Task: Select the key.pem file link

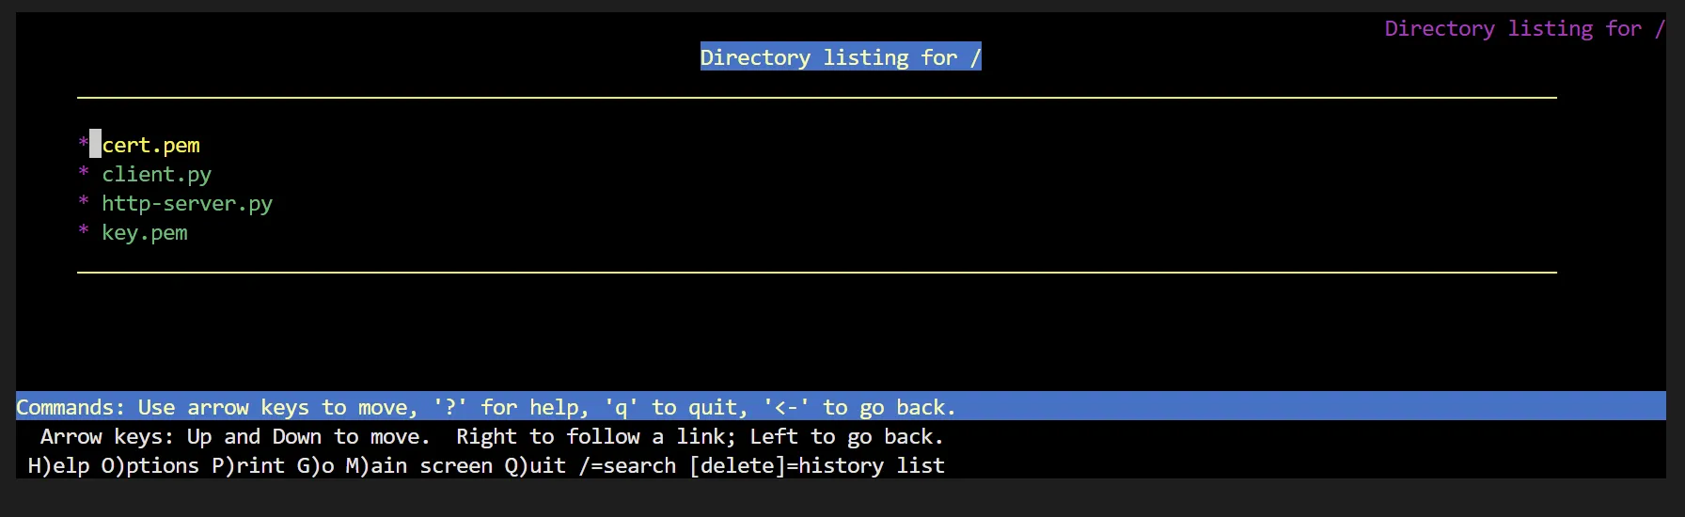Action: tap(145, 233)
